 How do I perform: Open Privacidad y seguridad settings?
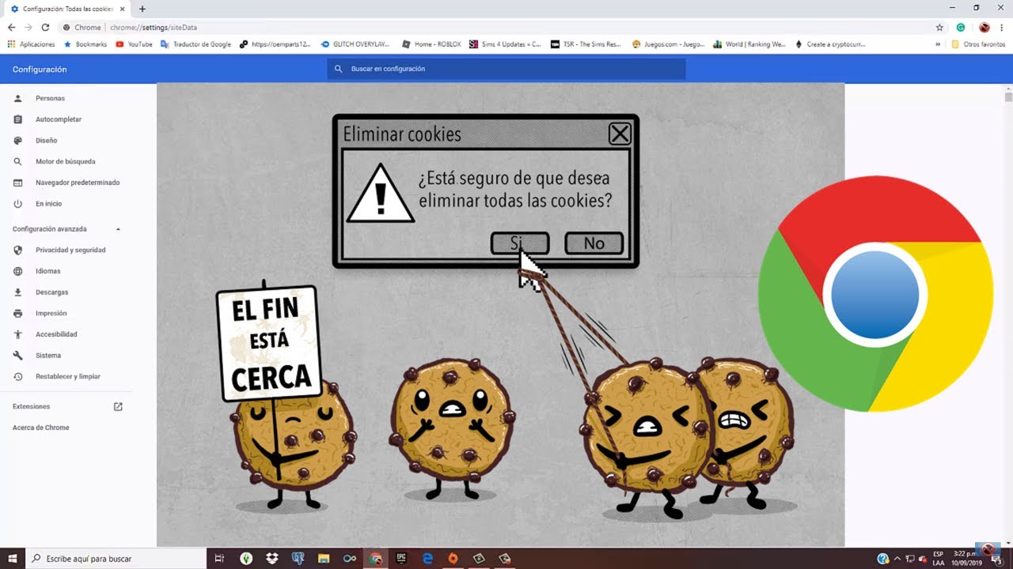point(70,250)
